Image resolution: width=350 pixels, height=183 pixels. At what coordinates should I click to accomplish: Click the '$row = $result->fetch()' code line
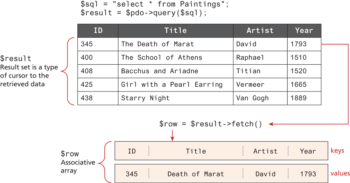coord(210,124)
